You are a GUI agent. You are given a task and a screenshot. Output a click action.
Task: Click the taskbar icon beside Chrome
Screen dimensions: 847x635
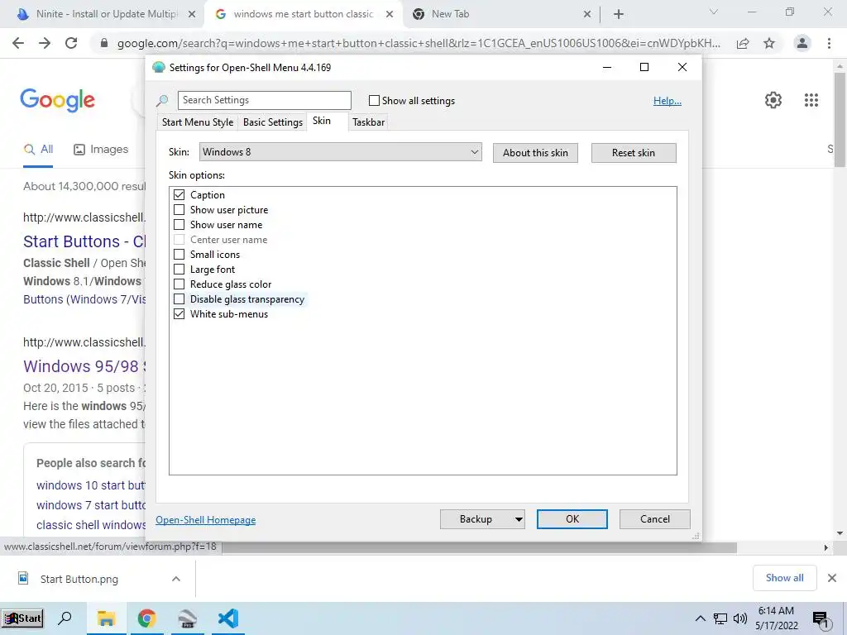[x=188, y=618]
